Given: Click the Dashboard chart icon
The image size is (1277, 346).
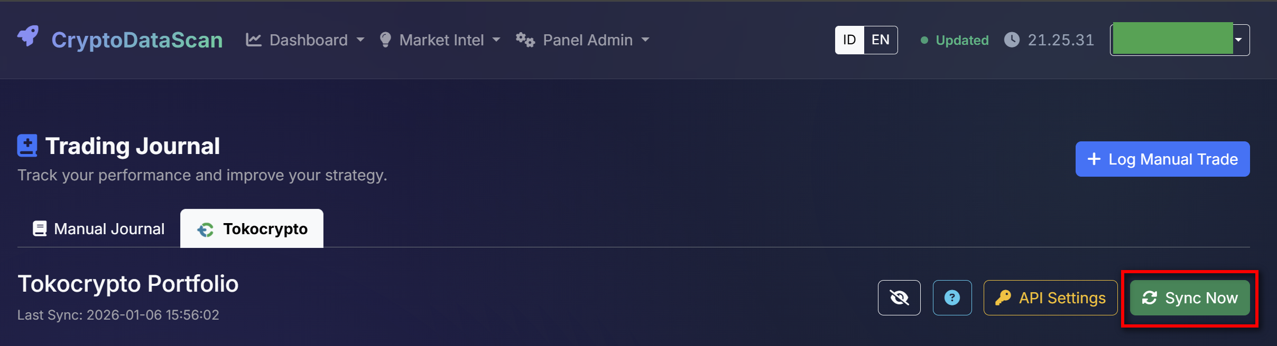Looking at the screenshot, I should click(x=254, y=39).
